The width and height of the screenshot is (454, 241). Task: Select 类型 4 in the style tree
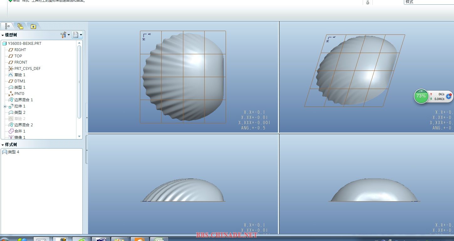tap(13, 152)
